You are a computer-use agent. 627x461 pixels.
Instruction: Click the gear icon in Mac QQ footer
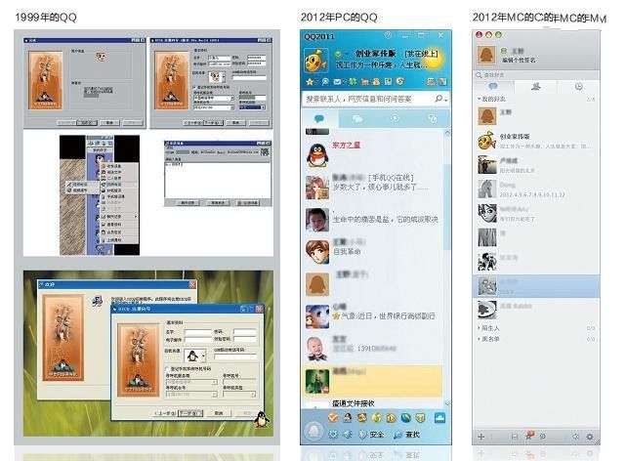(x=589, y=436)
